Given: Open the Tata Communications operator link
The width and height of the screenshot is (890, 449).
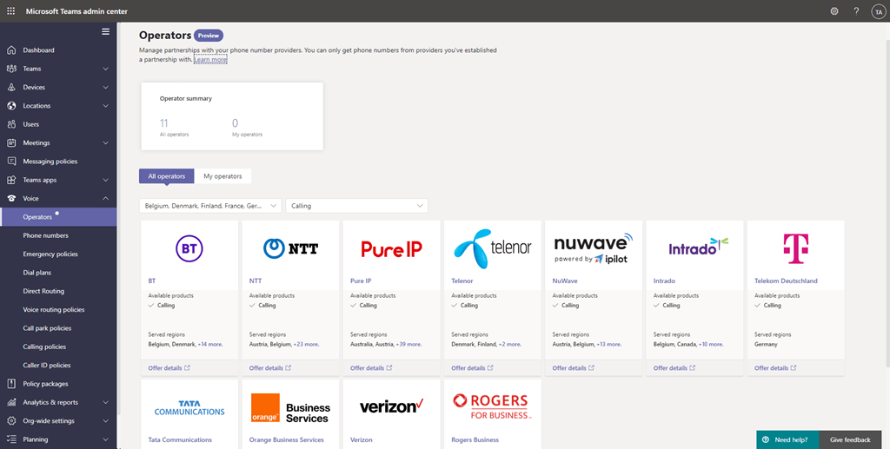Looking at the screenshot, I should [x=180, y=440].
